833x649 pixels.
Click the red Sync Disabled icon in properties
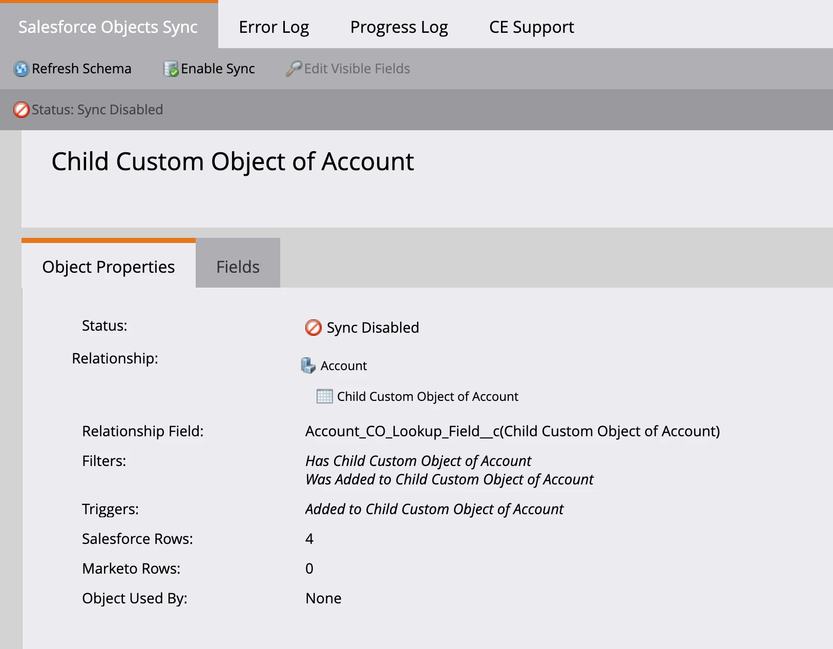313,328
